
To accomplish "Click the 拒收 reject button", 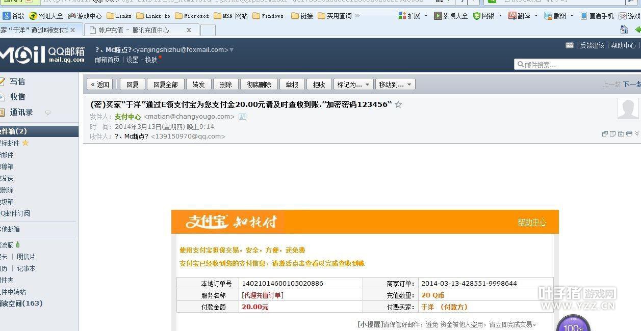I will point(319,85).
